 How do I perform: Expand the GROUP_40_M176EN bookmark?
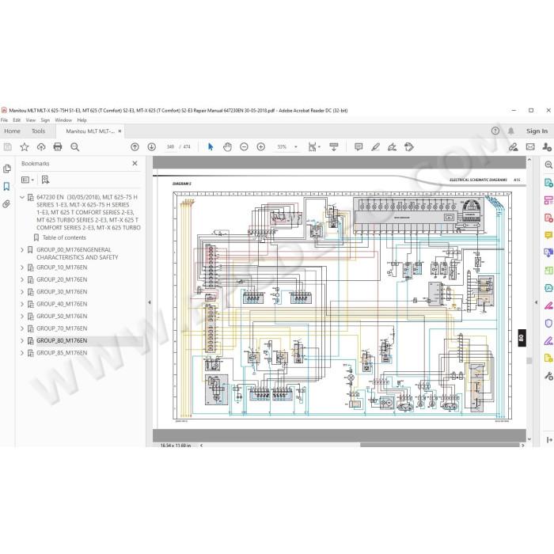tap(22, 304)
